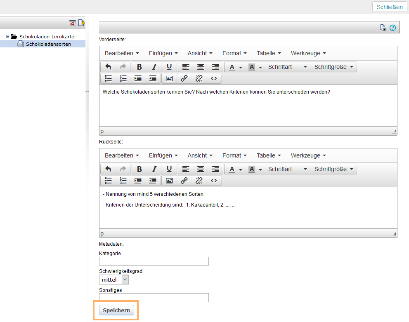Click the insert link icon in the Rückseite toolbar
409x322 pixels.
coord(184,180)
